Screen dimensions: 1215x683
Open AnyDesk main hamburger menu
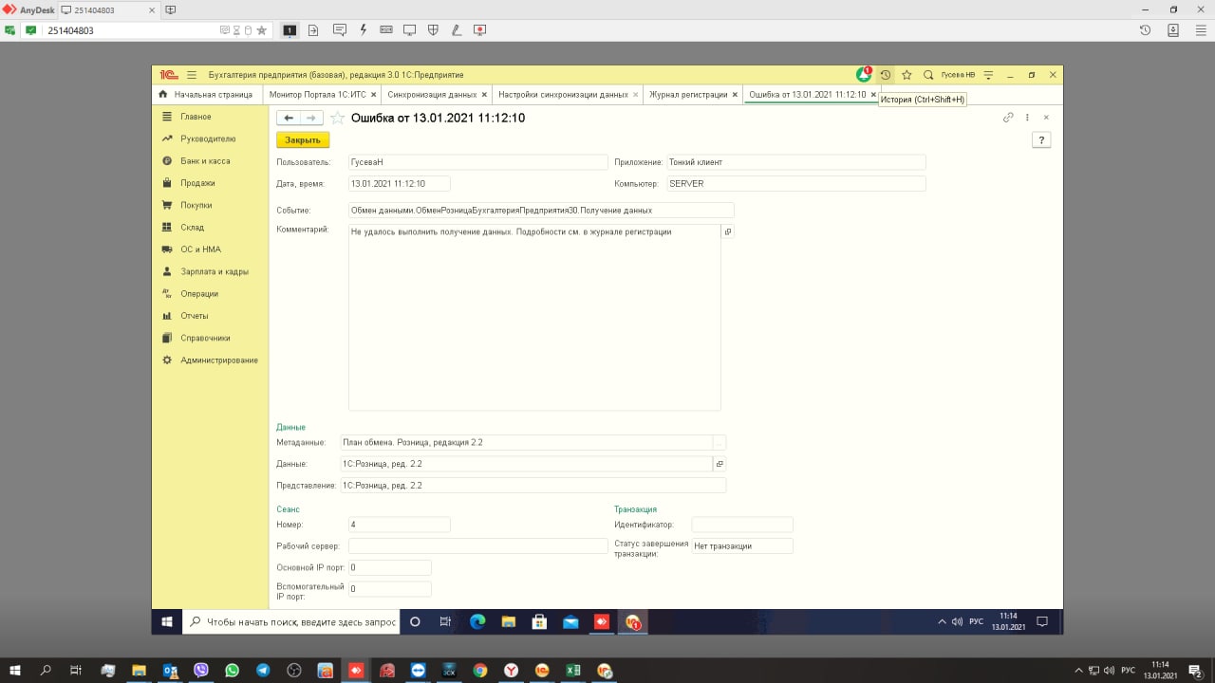pos(1201,30)
